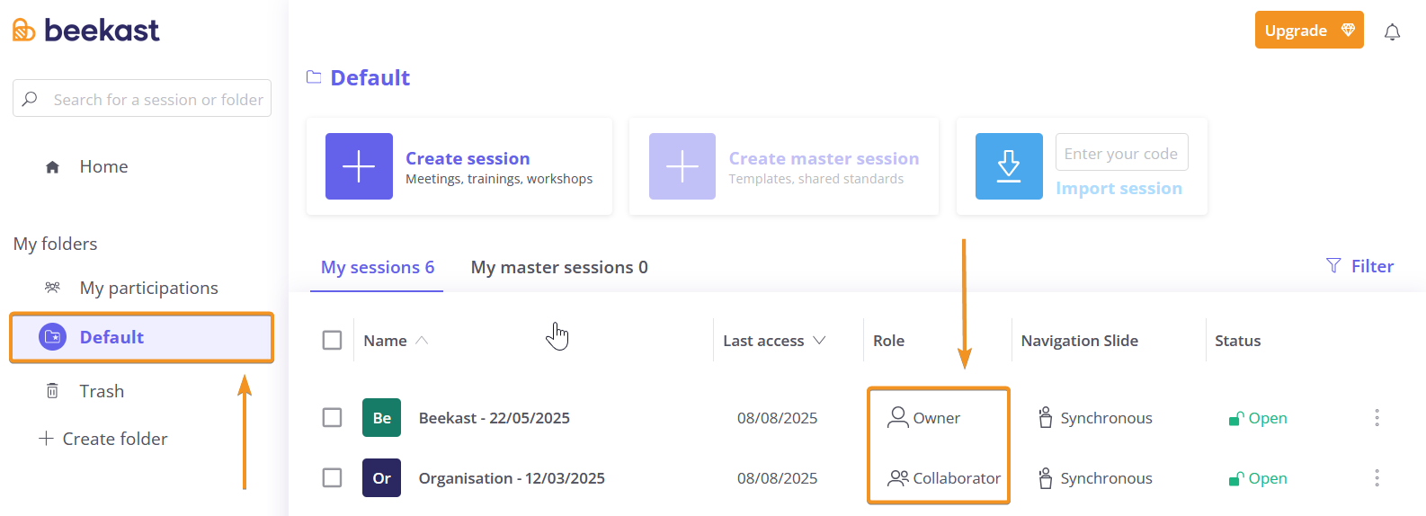Open session Organisation - 12/03/2025

coord(512,478)
